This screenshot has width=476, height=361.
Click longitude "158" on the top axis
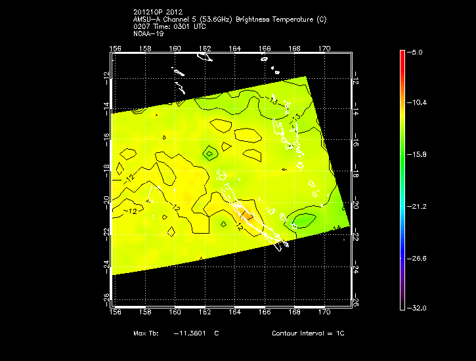tap(145, 49)
